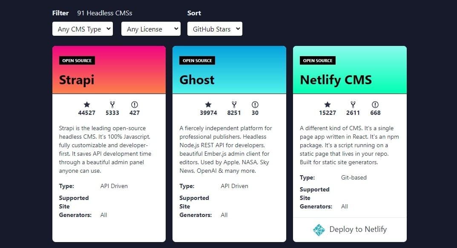Viewport: 457px width, 248px height.
Task: Click the OPEN SOURCE badge on the Strapi card
Action: (77, 60)
